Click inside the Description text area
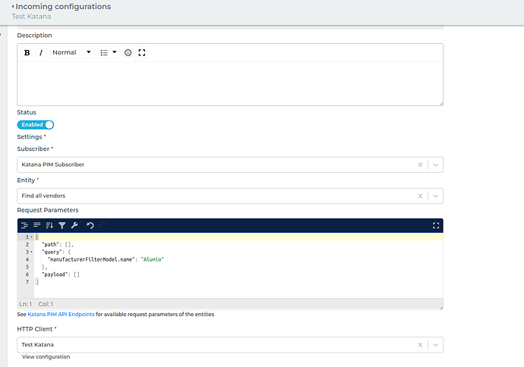 click(x=230, y=83)
